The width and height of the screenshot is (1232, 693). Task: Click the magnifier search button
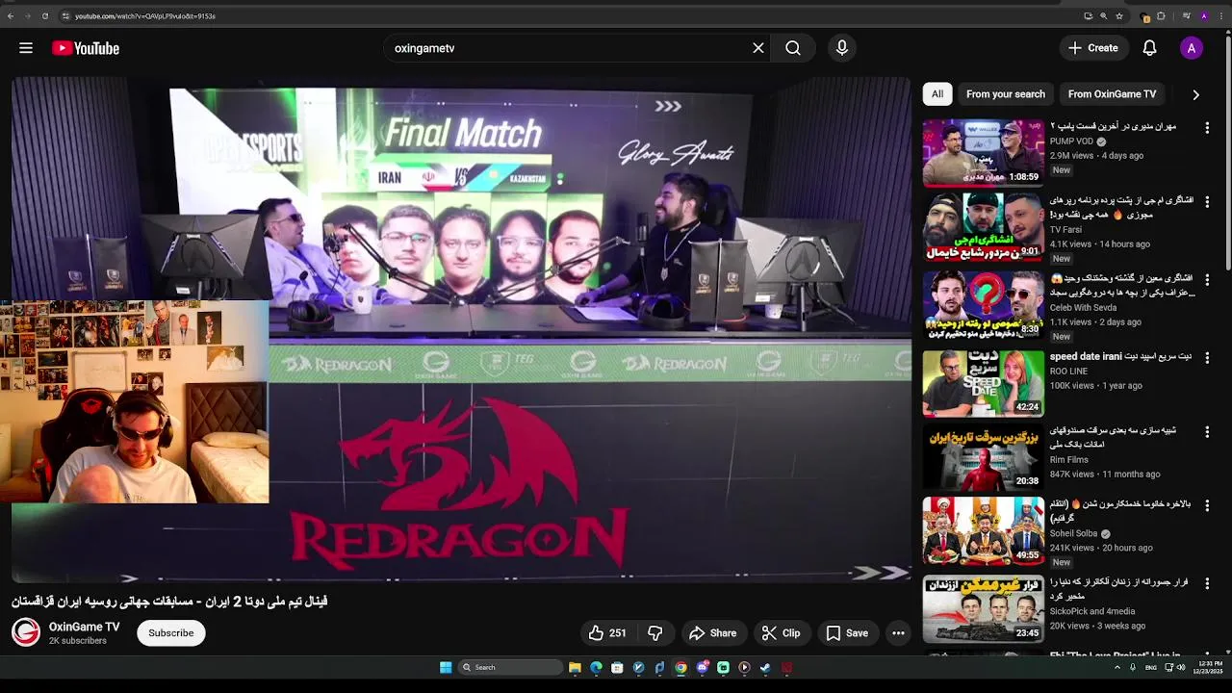pyautogui.click(x=793, y=48)
